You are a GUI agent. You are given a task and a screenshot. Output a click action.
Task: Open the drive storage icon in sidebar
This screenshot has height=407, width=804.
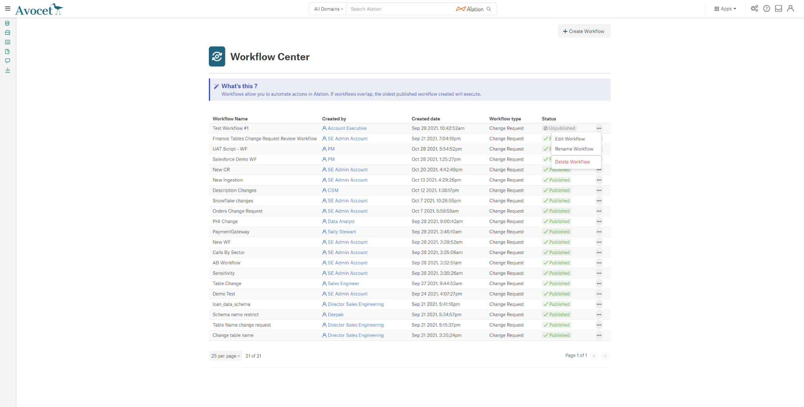pos(7,33)
